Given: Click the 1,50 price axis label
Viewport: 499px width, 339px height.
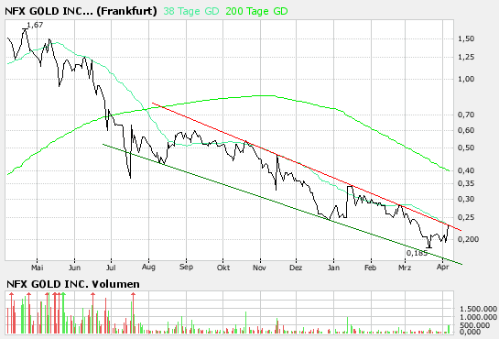Looking at the screenshot, I should tap(466, 38).
